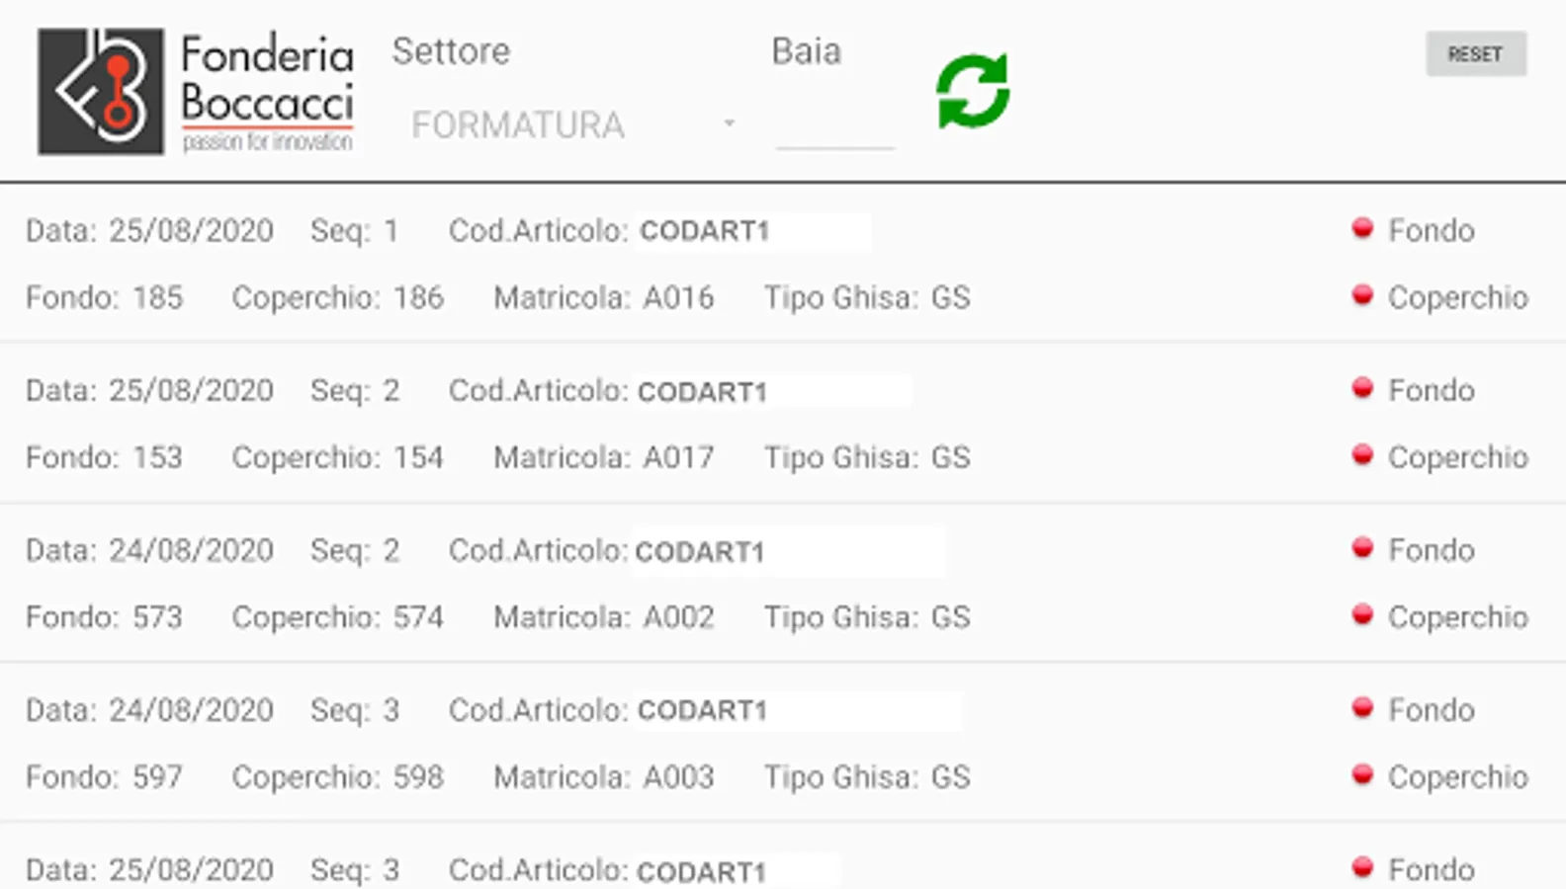The image size is (1566, 889).
Task: Click CODART1 article code in 25/08/2020 Seq 1
Action: [704, 231]
